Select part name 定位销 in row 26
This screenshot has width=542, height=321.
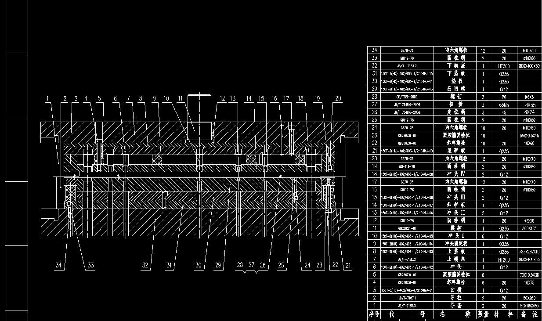click(455, 112)
